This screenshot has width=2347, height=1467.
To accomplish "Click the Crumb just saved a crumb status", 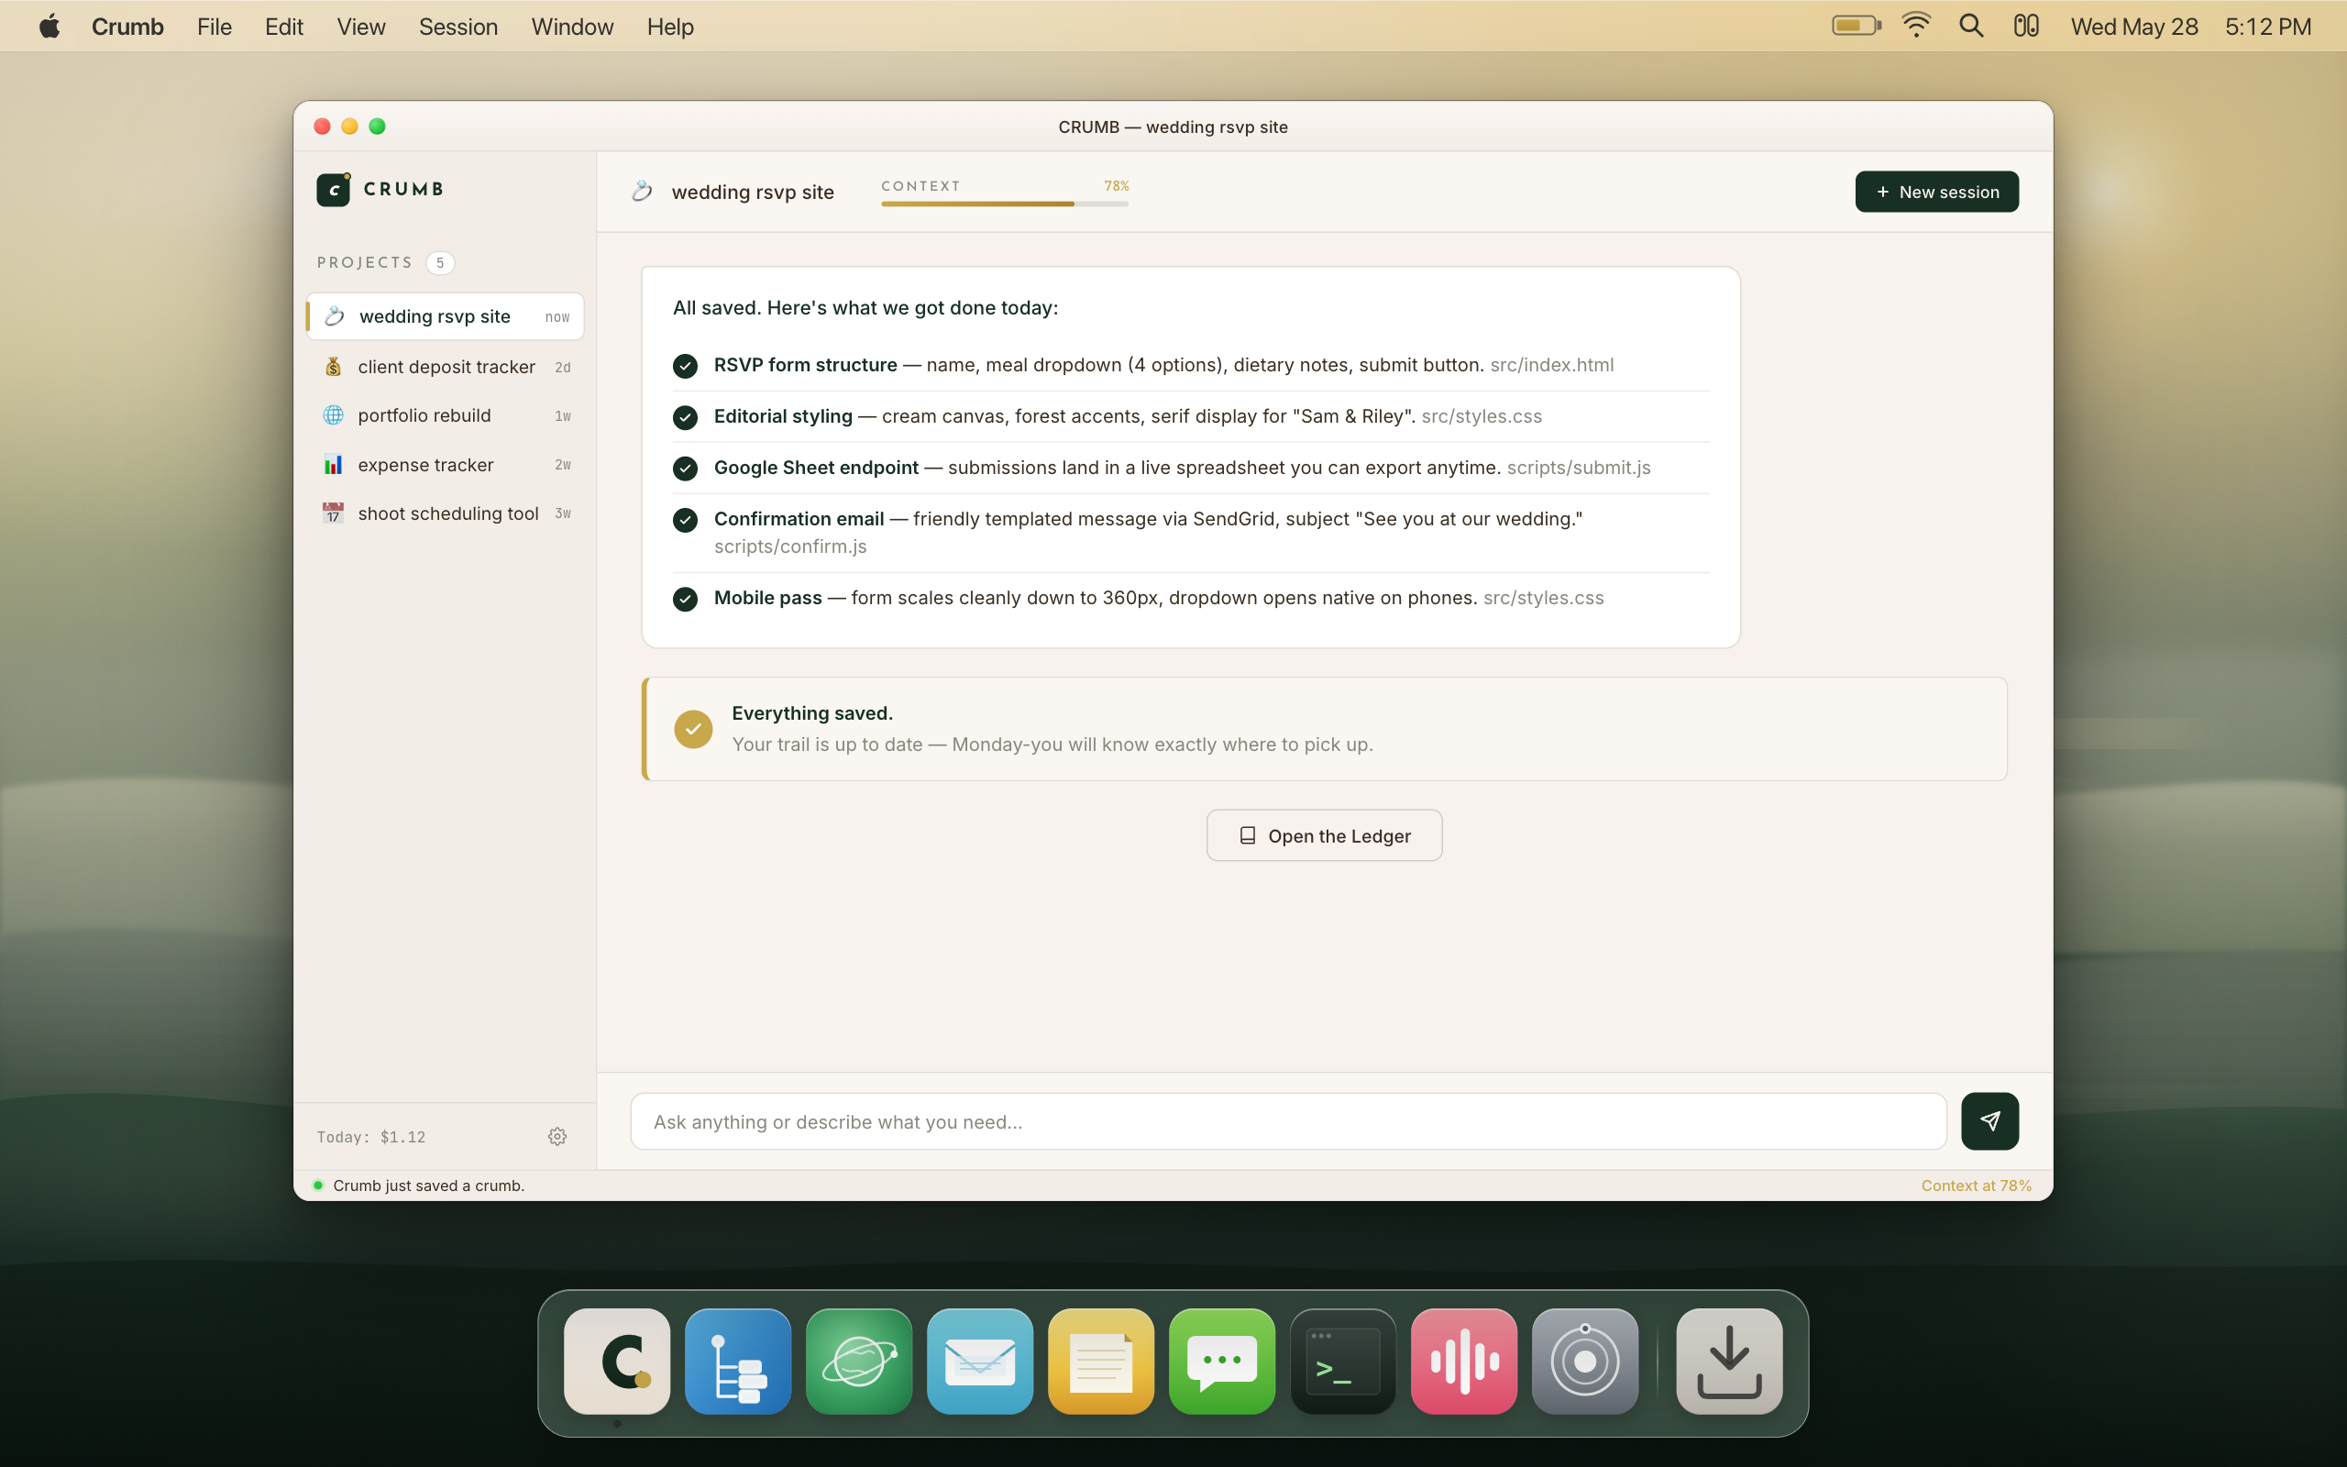I will [x=429, y=1186].
